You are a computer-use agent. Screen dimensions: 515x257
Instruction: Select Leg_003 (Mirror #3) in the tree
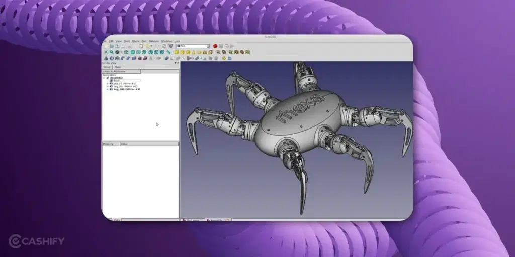coord(127,89)
